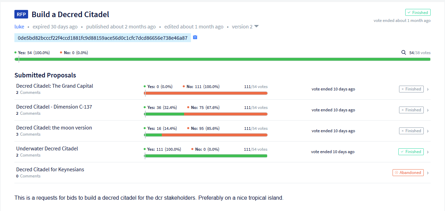Click the Dimension C-137 vote results bar

click(x=206, y=114)
